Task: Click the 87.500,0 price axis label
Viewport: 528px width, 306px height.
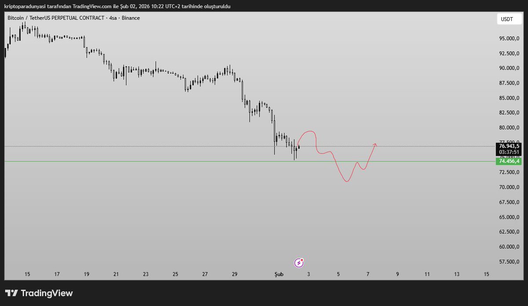Action: pos(509,83)
